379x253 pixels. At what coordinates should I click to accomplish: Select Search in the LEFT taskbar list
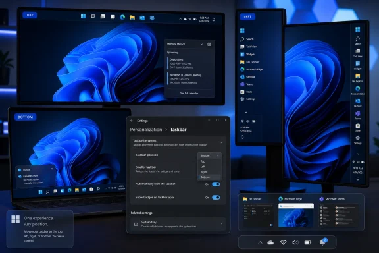247,39
